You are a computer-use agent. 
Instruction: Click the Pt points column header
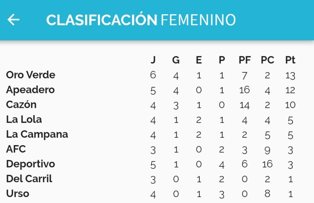[x=290, y=60]
